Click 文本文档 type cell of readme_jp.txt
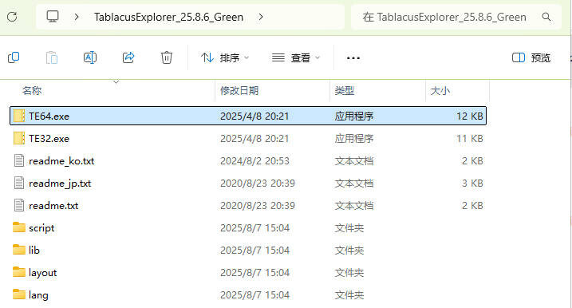This screenshot has height=308, width=572. [x=354, y=184]
